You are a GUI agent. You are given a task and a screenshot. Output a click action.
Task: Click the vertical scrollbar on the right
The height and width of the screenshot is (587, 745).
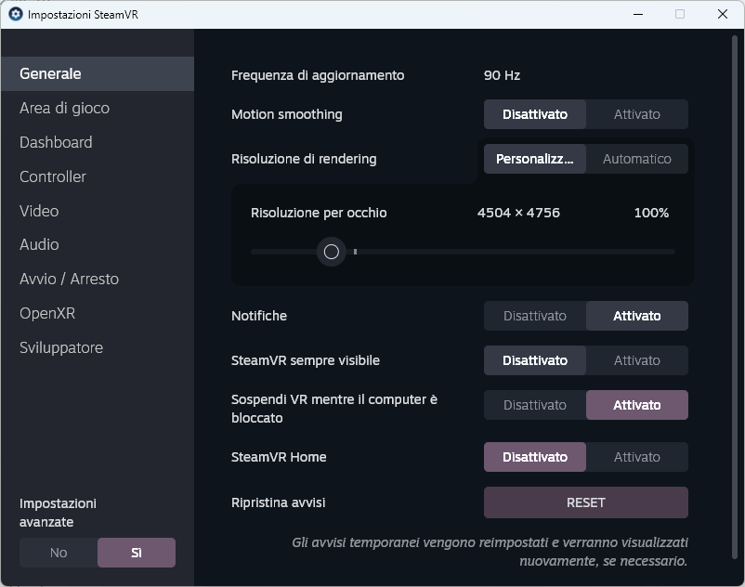pyautogui.click(x=735, y=304)
